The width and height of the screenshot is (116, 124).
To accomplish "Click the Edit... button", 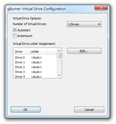I will click(x=84, y=51).
